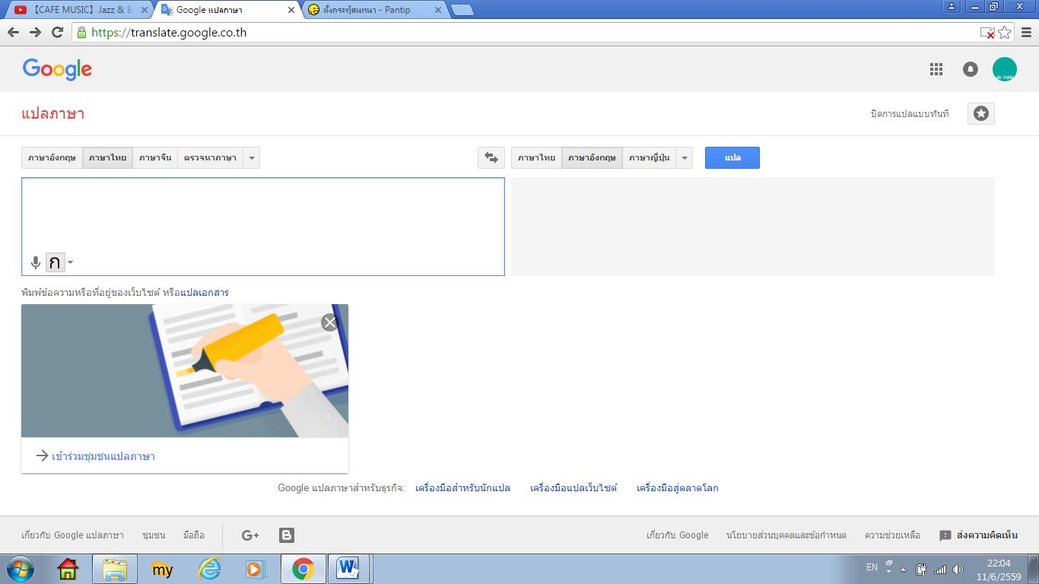Close the Pantip tab
Viewport: 1039px width, 584px height.
click(437, 10)
